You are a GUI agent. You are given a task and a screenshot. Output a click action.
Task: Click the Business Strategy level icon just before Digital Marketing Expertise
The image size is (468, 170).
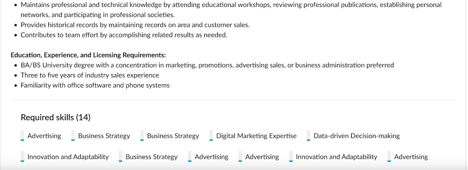[142, 136]
